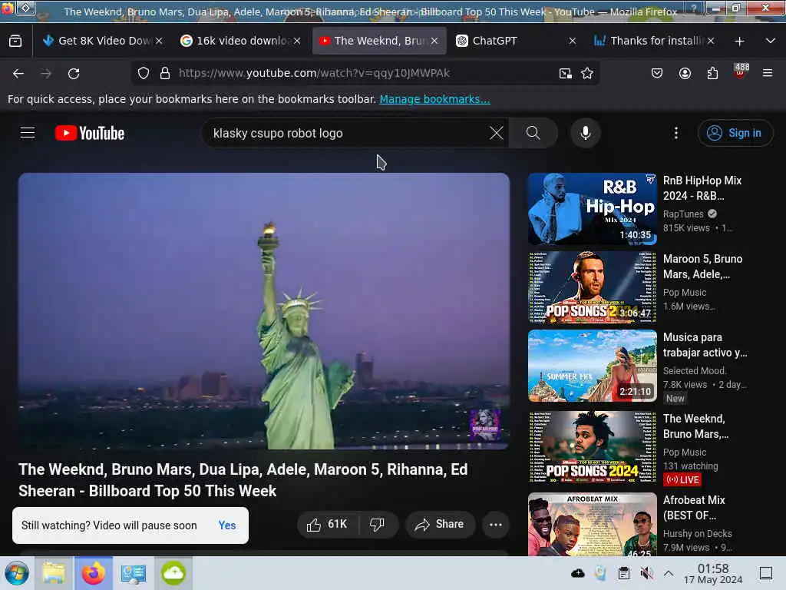786x590 pixels.
Task: Toggle muted volume icon in tray
Action: (646, 573)
